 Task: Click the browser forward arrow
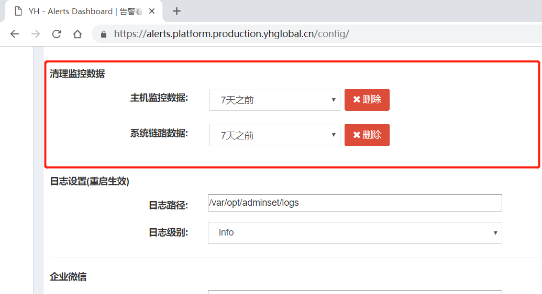36,34
